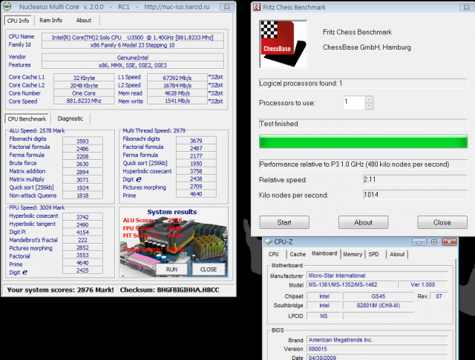
Task: Click the Ver 1.000 field in CPU-Z
Action: [x=422, y=284]
